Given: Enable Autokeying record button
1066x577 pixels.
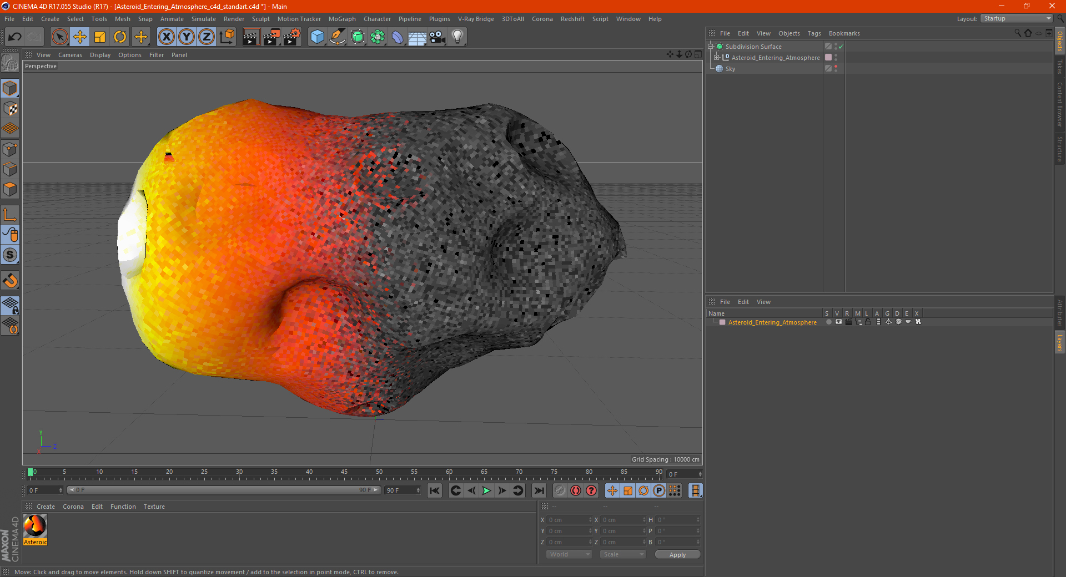Looking at the screenshot, I should 576,490.
